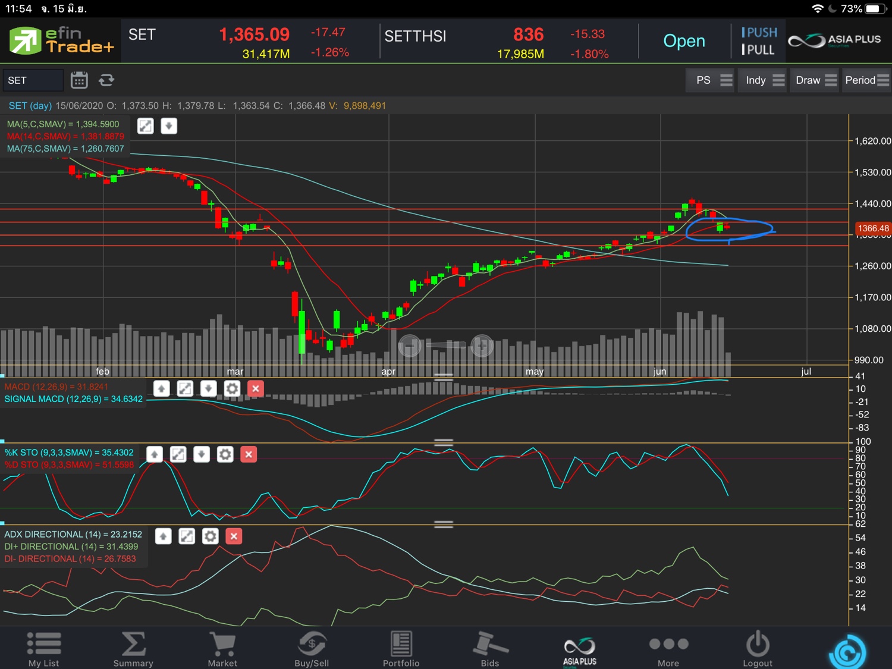This screenshot has width=892, height=669.
Task: Tap the zoom out minus chart button
Action: [410, 345]
